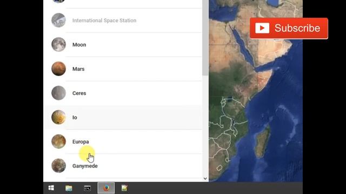Click the International Space Station icon
Screen dimensions: 346x194
click(58, 20)
